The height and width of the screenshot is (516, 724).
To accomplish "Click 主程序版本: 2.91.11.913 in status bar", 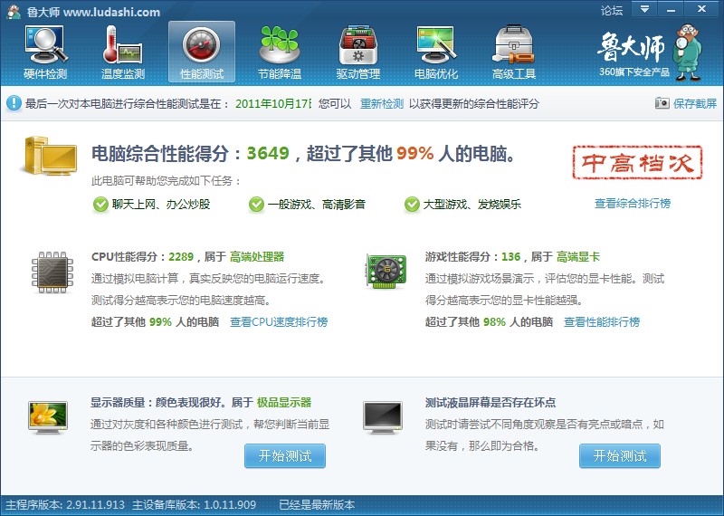I will pyautogui.click(x=65, y=504).
